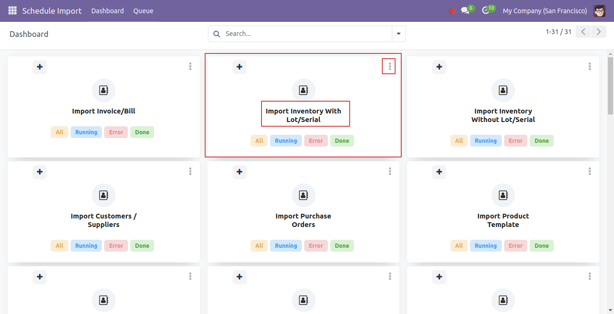Click plus on Import Invoice/Bill card

(x=40, y=67)
